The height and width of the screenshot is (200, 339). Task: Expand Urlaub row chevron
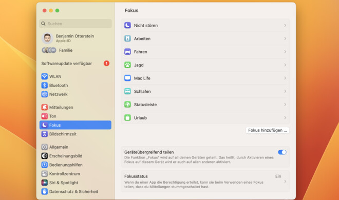point(285,118)
